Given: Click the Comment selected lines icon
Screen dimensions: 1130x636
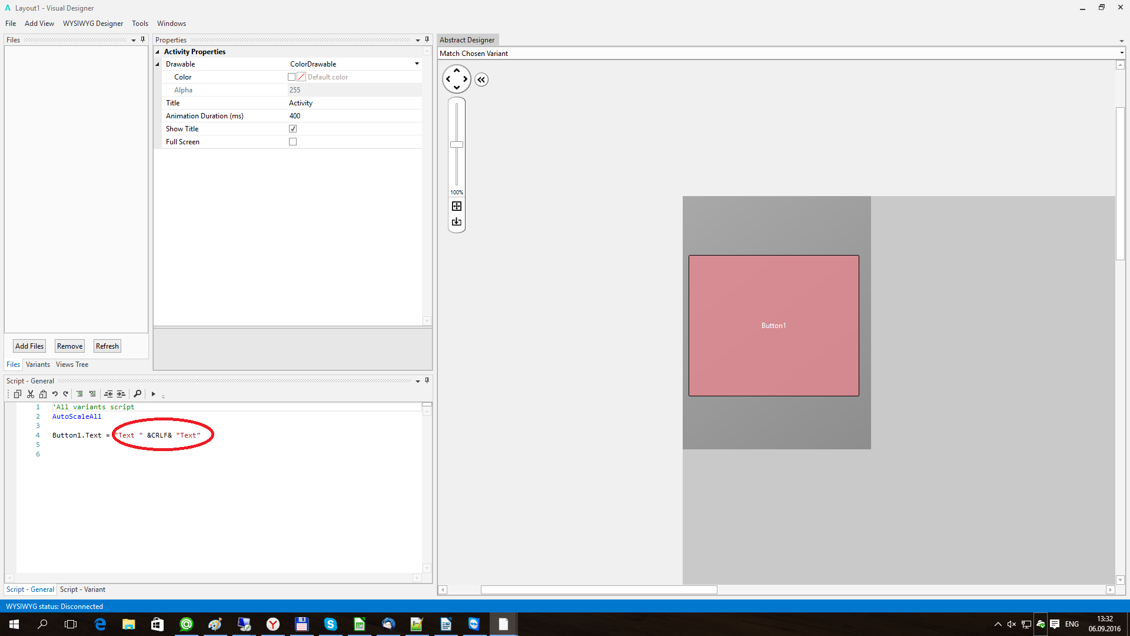Looking at the screenshot, I should 79,394.
